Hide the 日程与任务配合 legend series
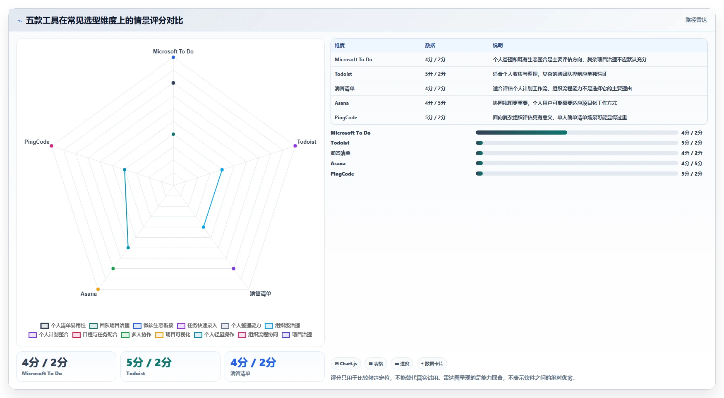Screen dimensions: 724x398 click(x=95, y=335)
